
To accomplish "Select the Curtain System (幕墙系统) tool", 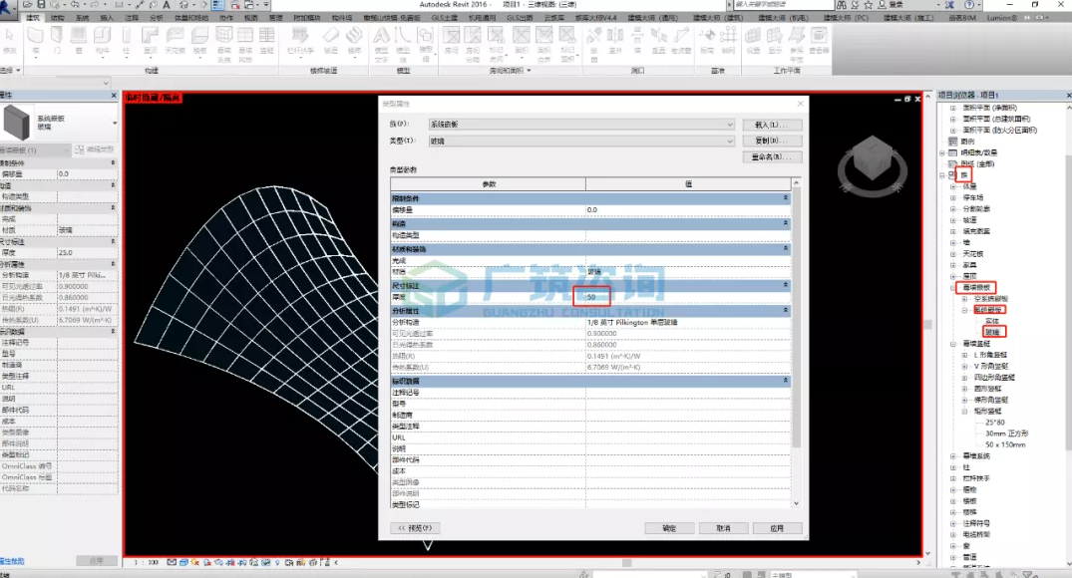I will tap(223, 43).
